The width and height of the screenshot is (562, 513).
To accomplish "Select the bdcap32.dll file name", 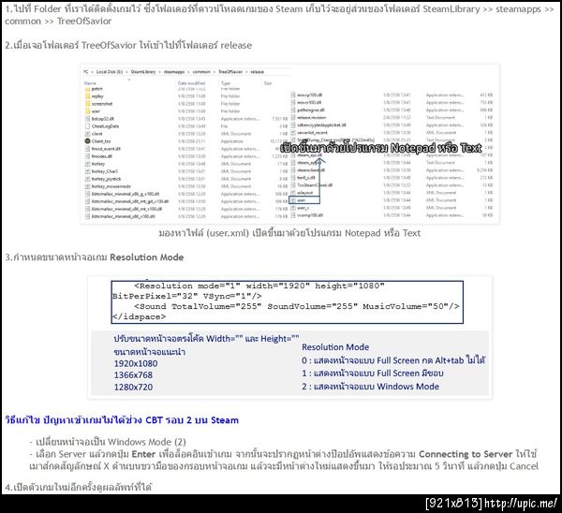I will (x=102, y=119).
